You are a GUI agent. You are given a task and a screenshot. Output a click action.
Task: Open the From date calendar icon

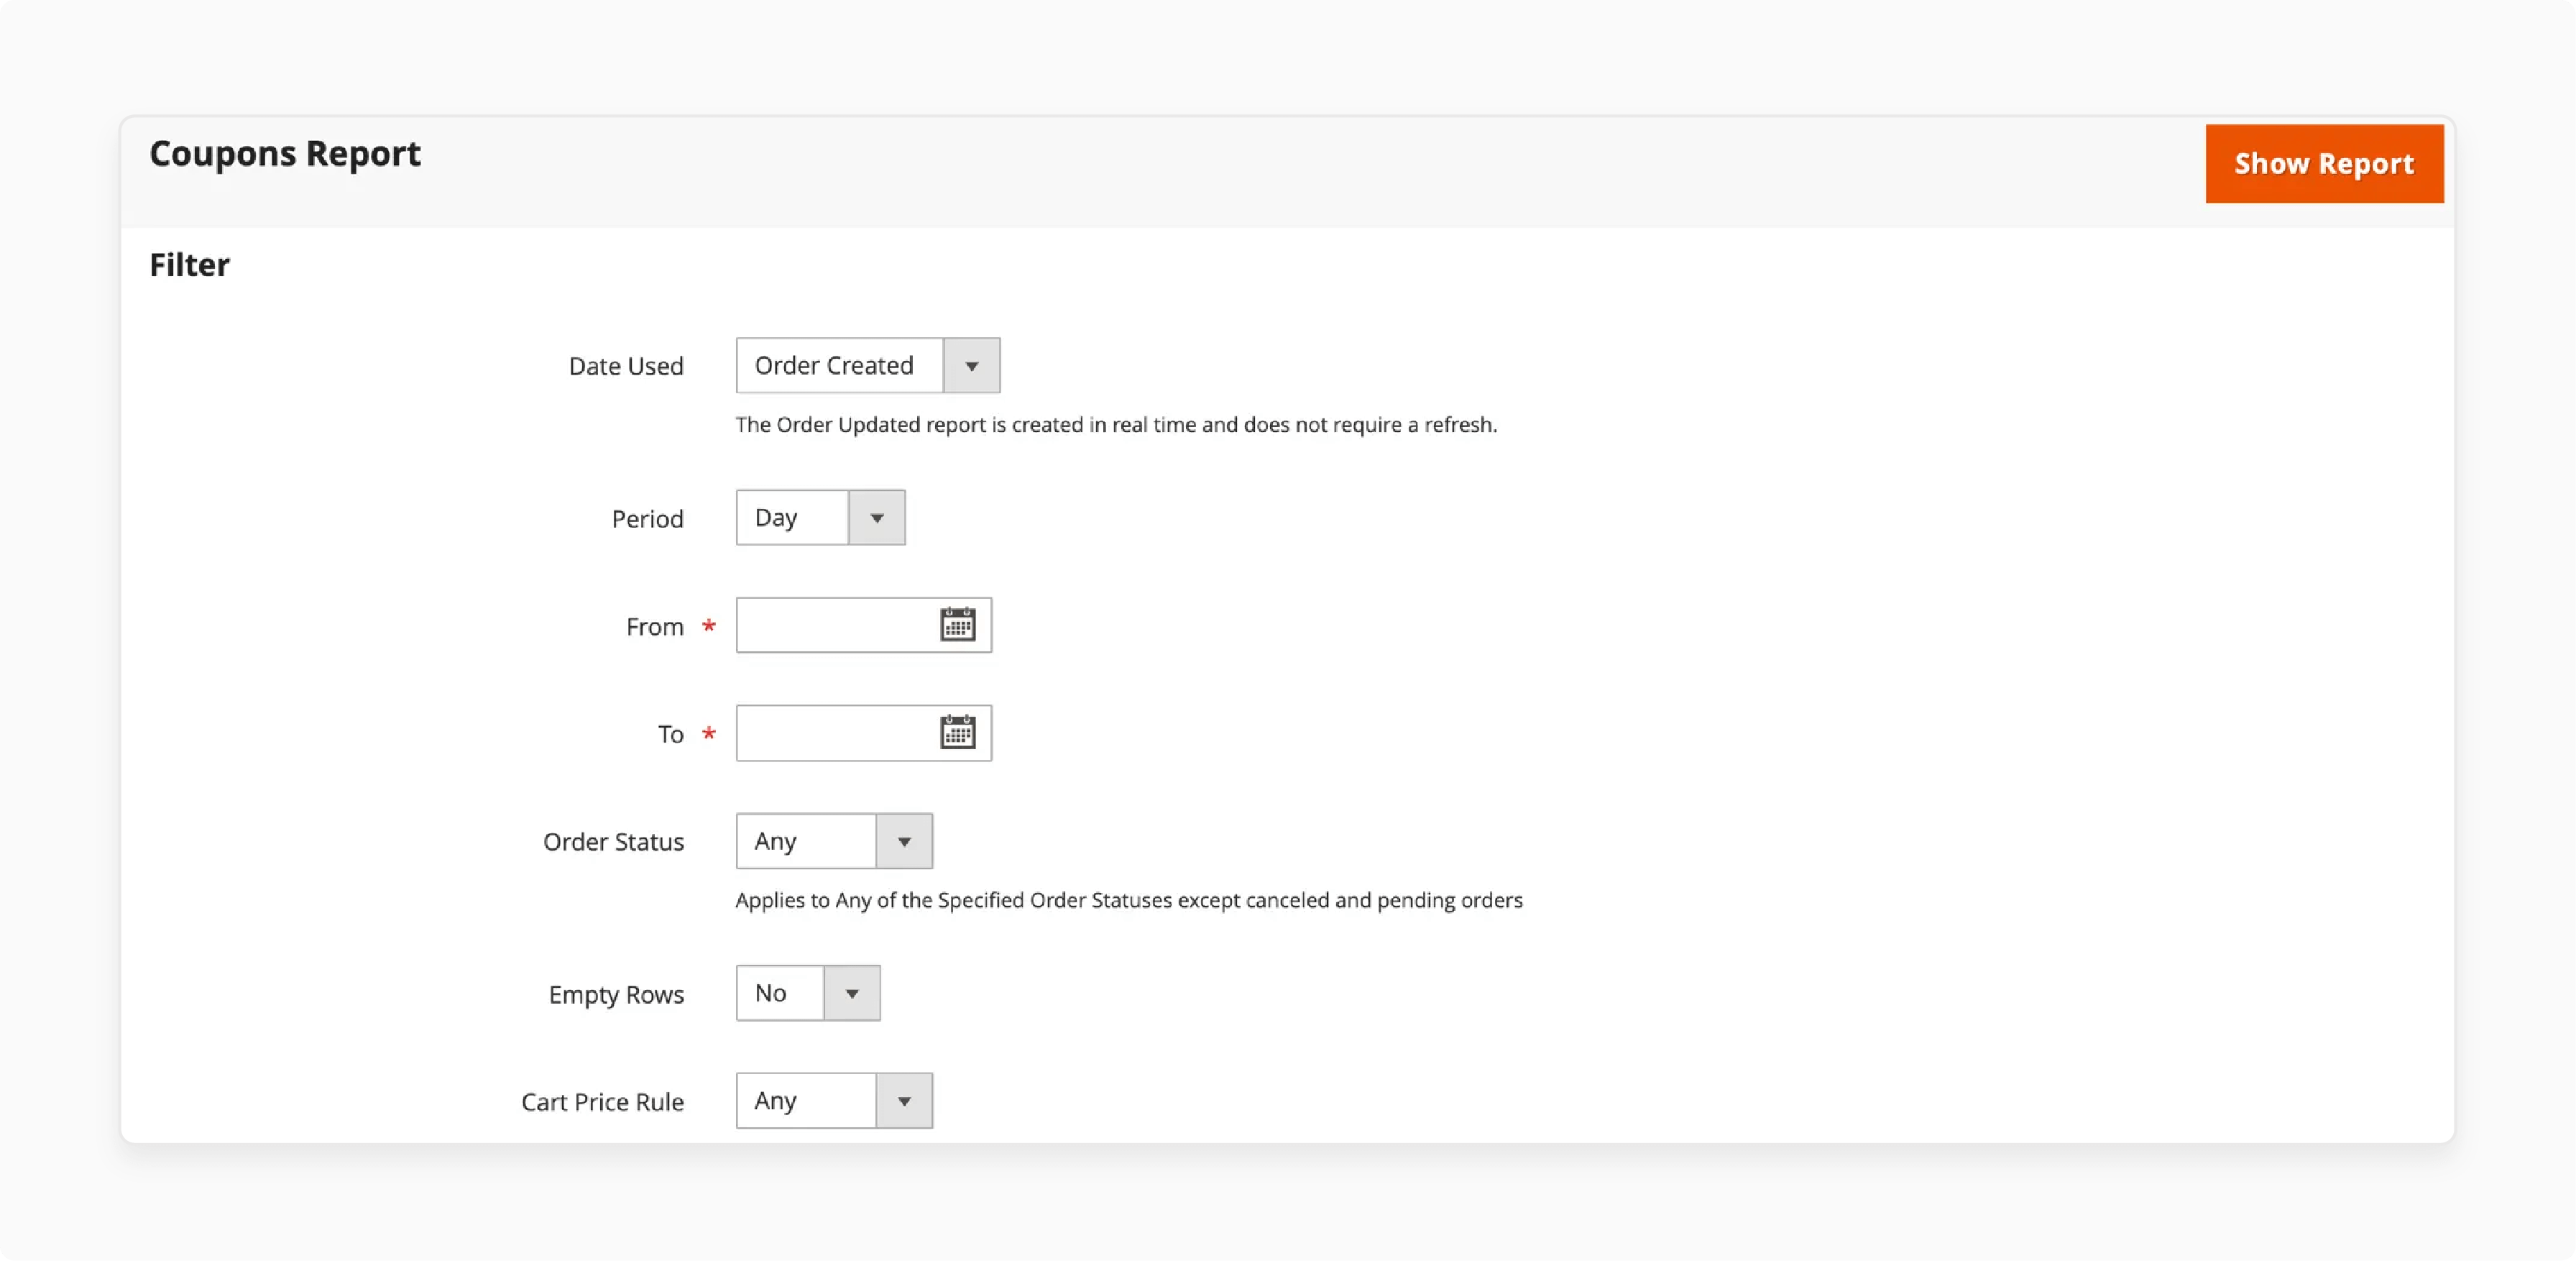[x=957, y=625]
